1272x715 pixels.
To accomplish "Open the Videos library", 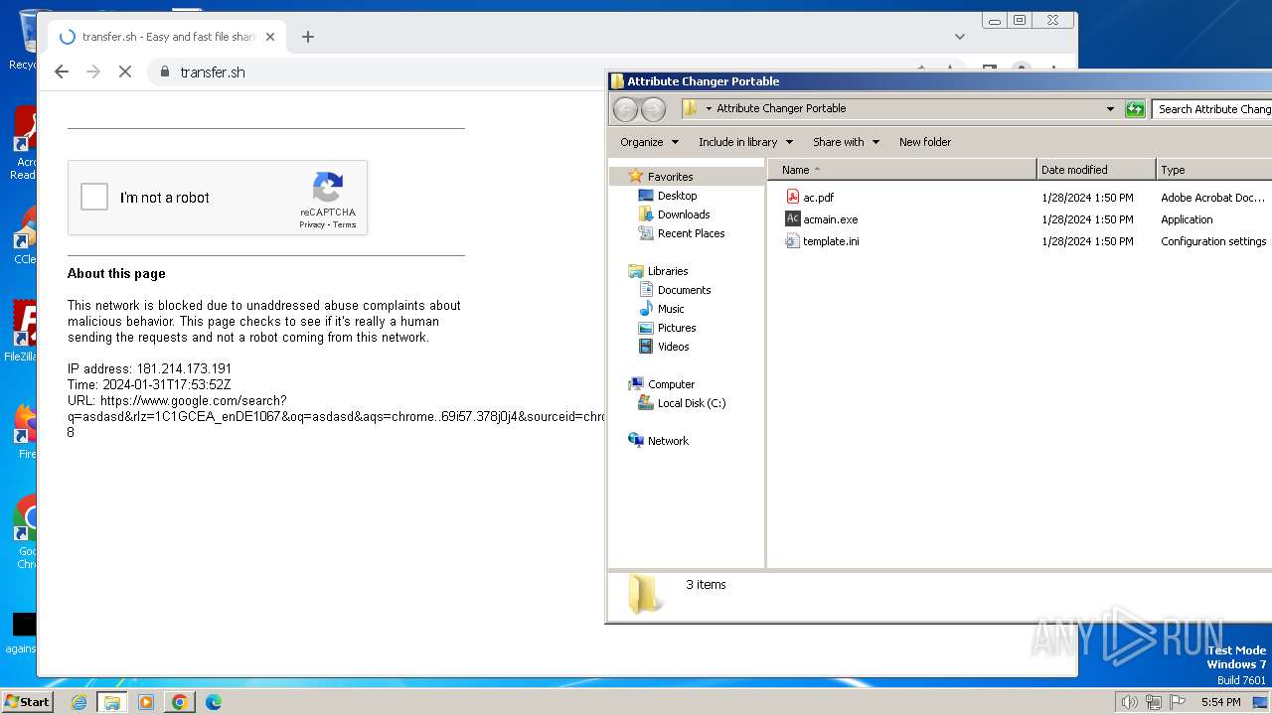I will 673,347.
